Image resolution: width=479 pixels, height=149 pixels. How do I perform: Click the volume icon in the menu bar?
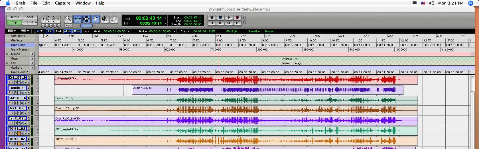point(431,3)
